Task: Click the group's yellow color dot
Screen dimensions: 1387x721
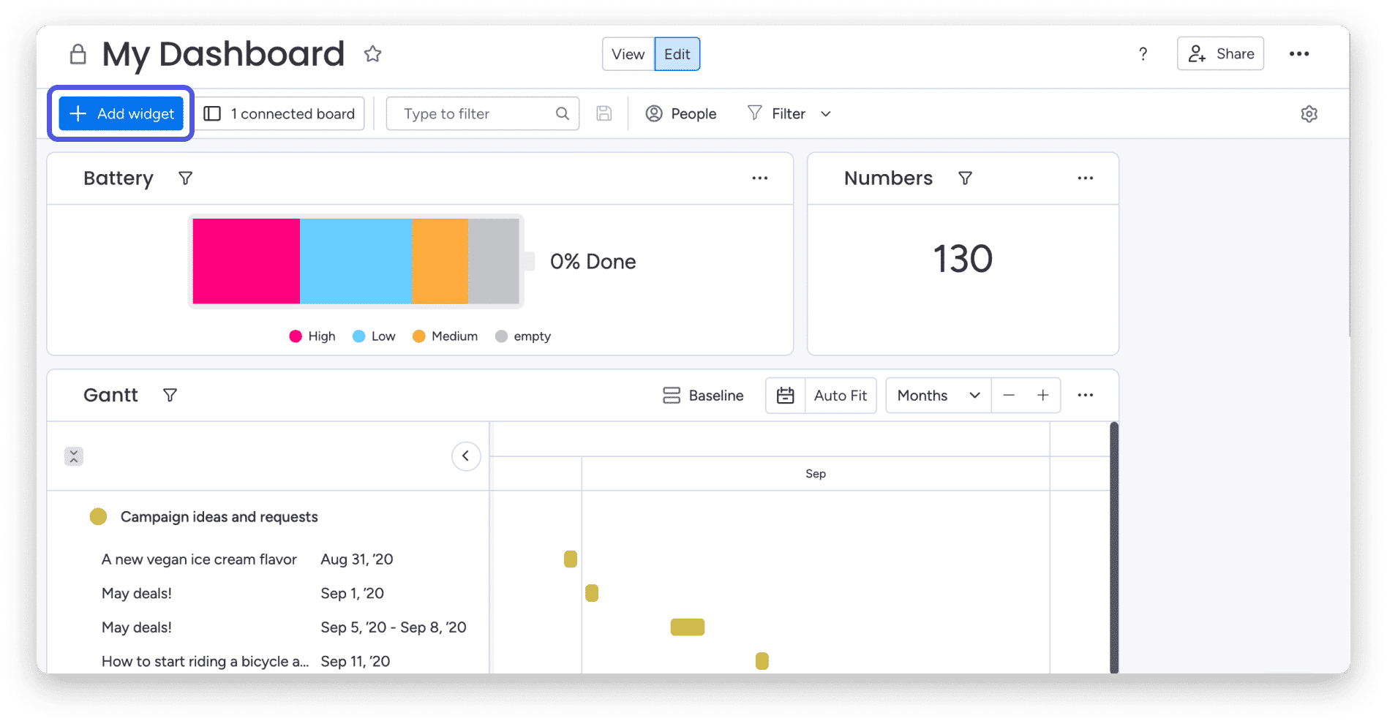Action: coord(98,517)
